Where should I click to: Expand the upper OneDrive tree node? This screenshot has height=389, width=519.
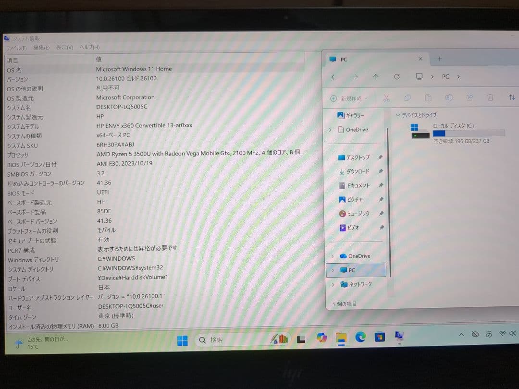(330, 130)
